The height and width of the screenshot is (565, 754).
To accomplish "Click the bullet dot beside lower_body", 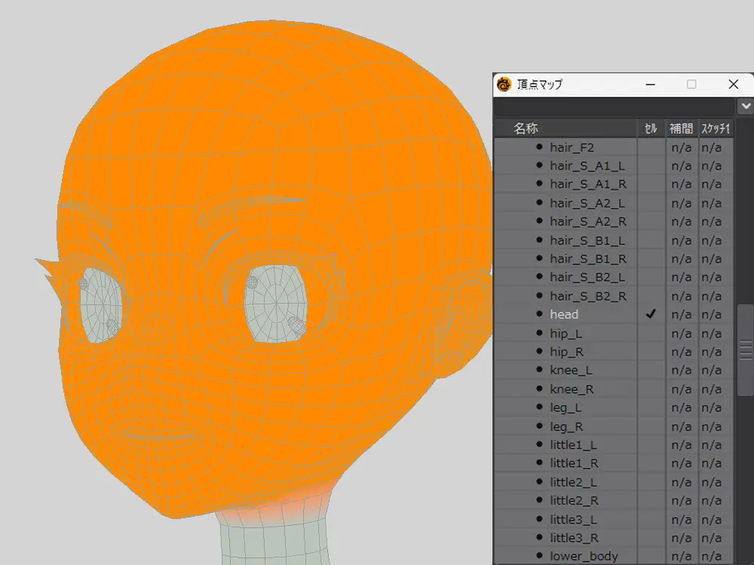I will (539, 556).
